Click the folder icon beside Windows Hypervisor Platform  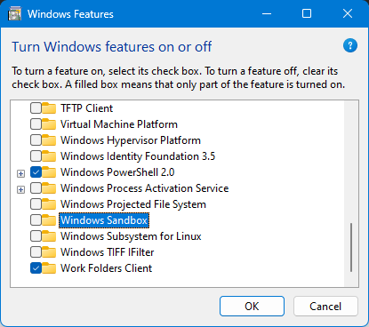coord(49,140)
